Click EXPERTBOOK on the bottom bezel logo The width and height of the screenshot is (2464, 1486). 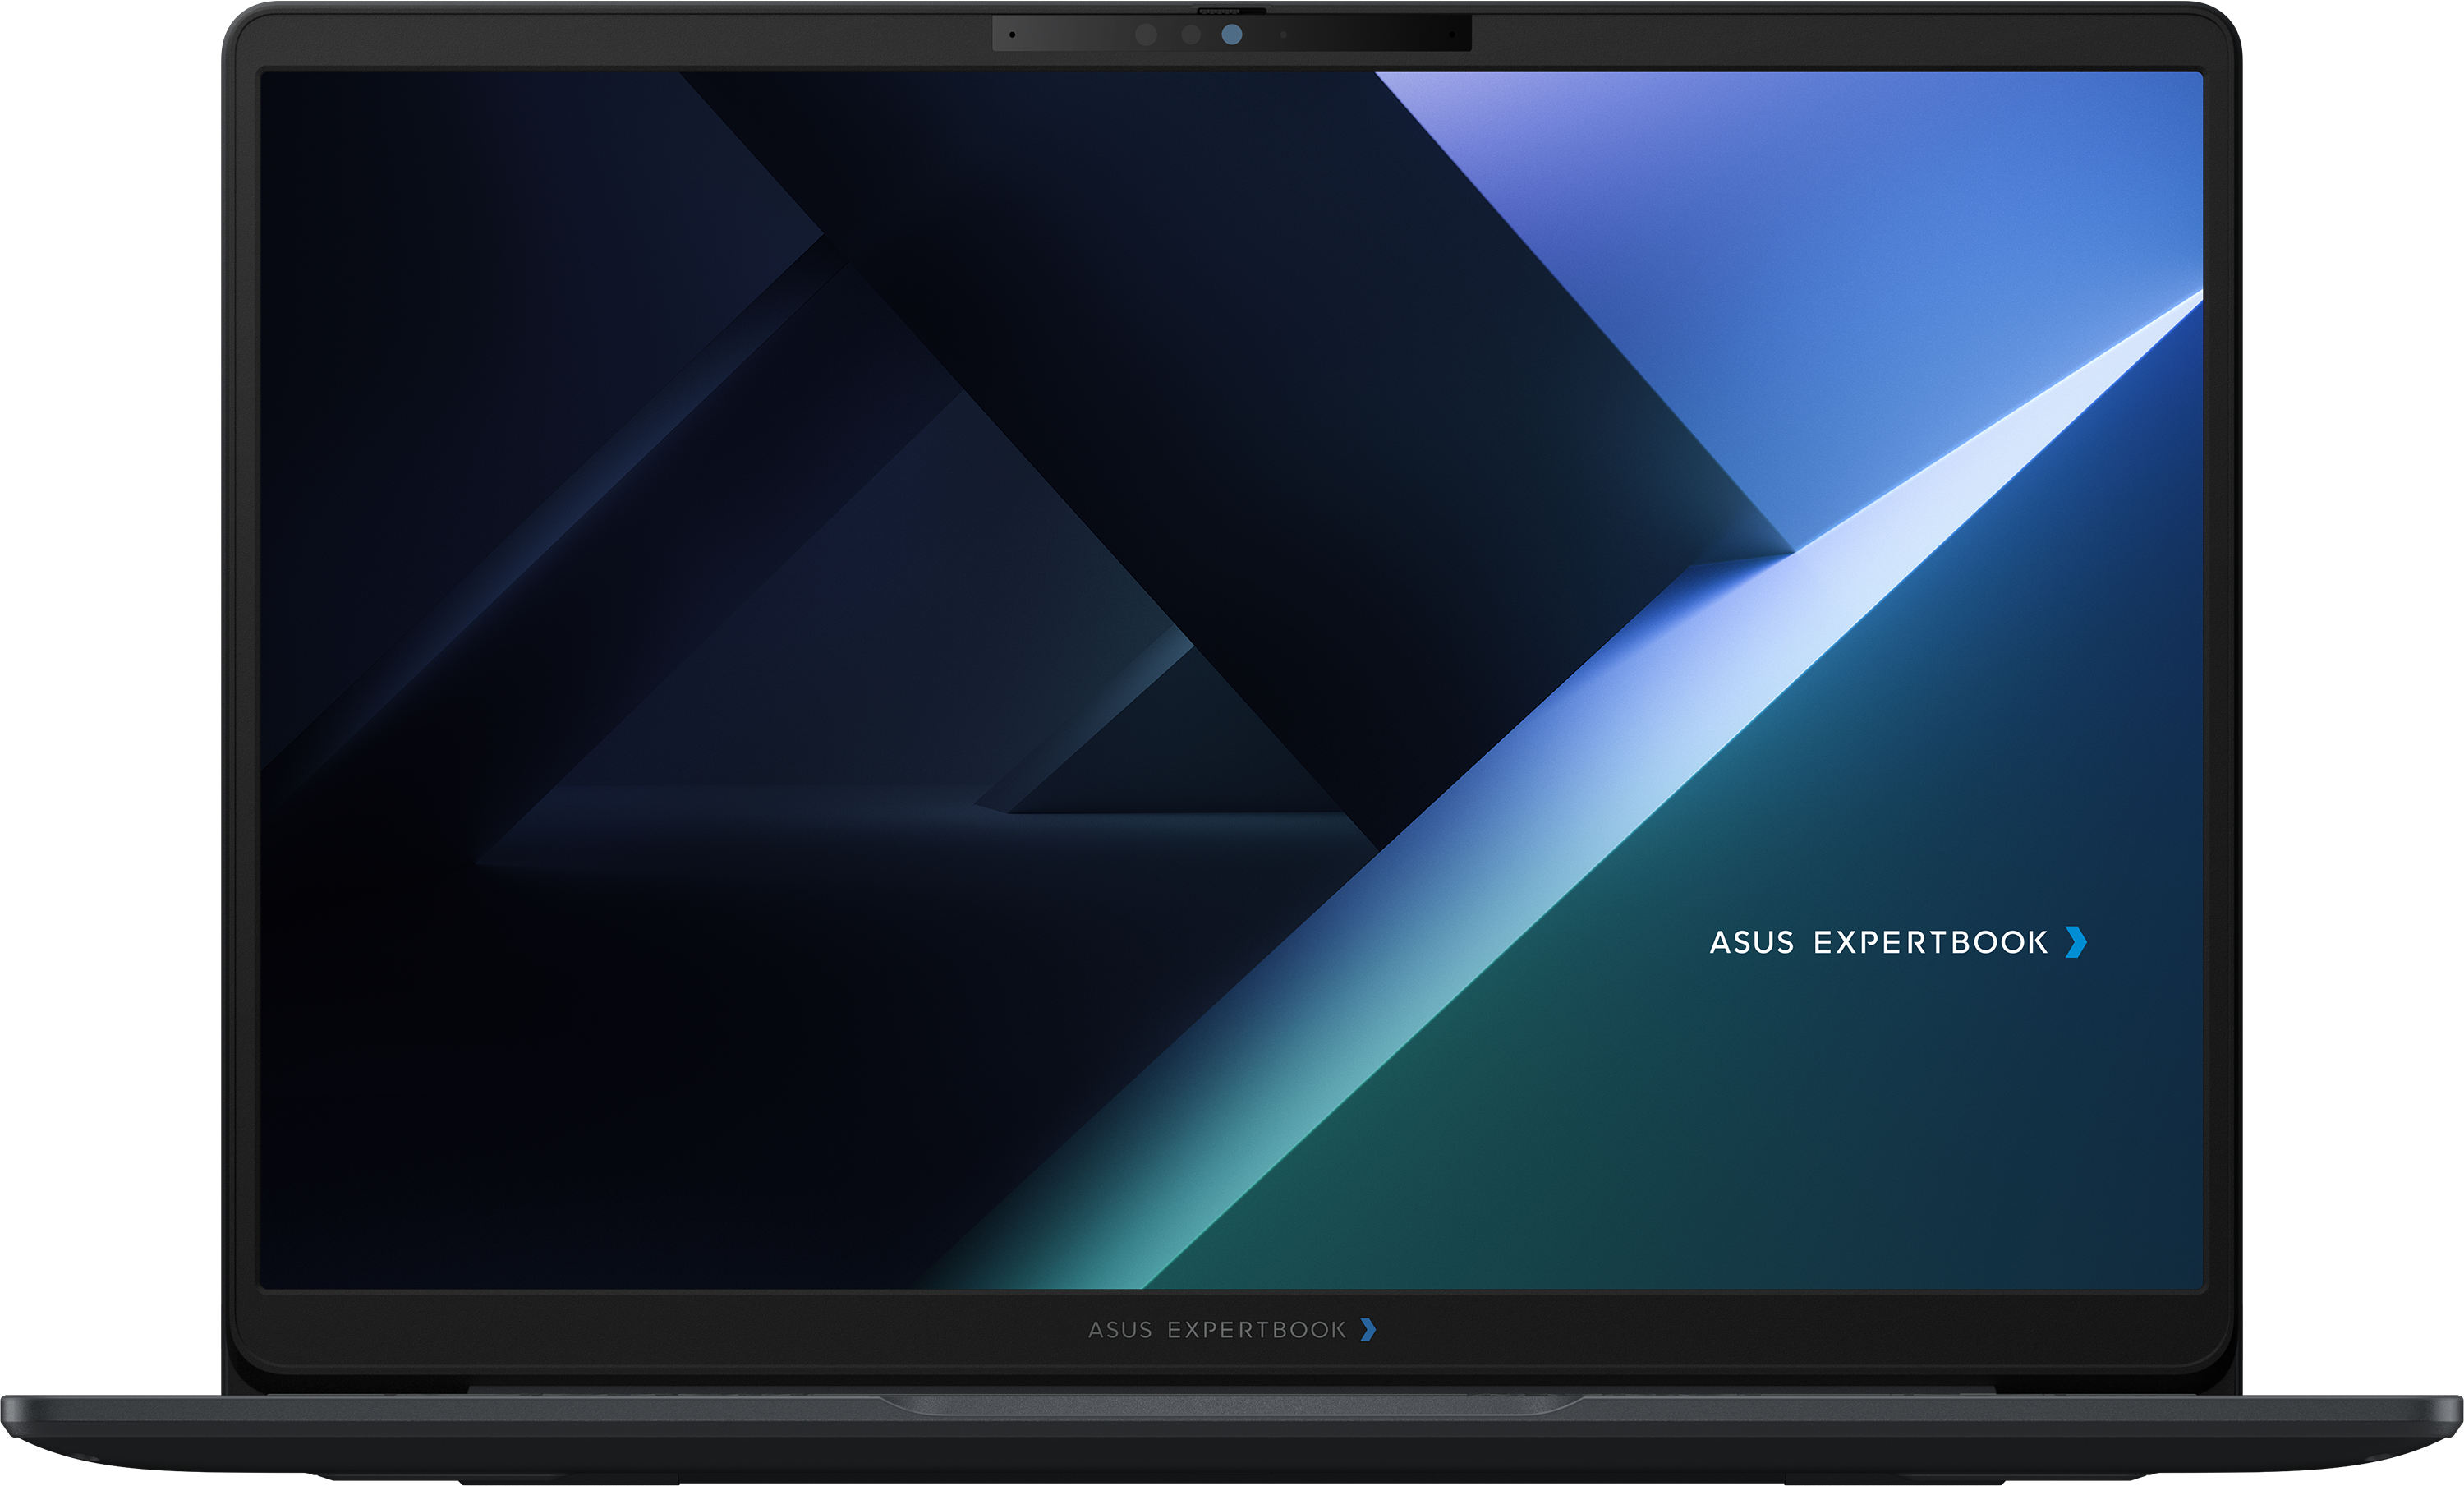pyautogui.click(x=1256, y=1330)
